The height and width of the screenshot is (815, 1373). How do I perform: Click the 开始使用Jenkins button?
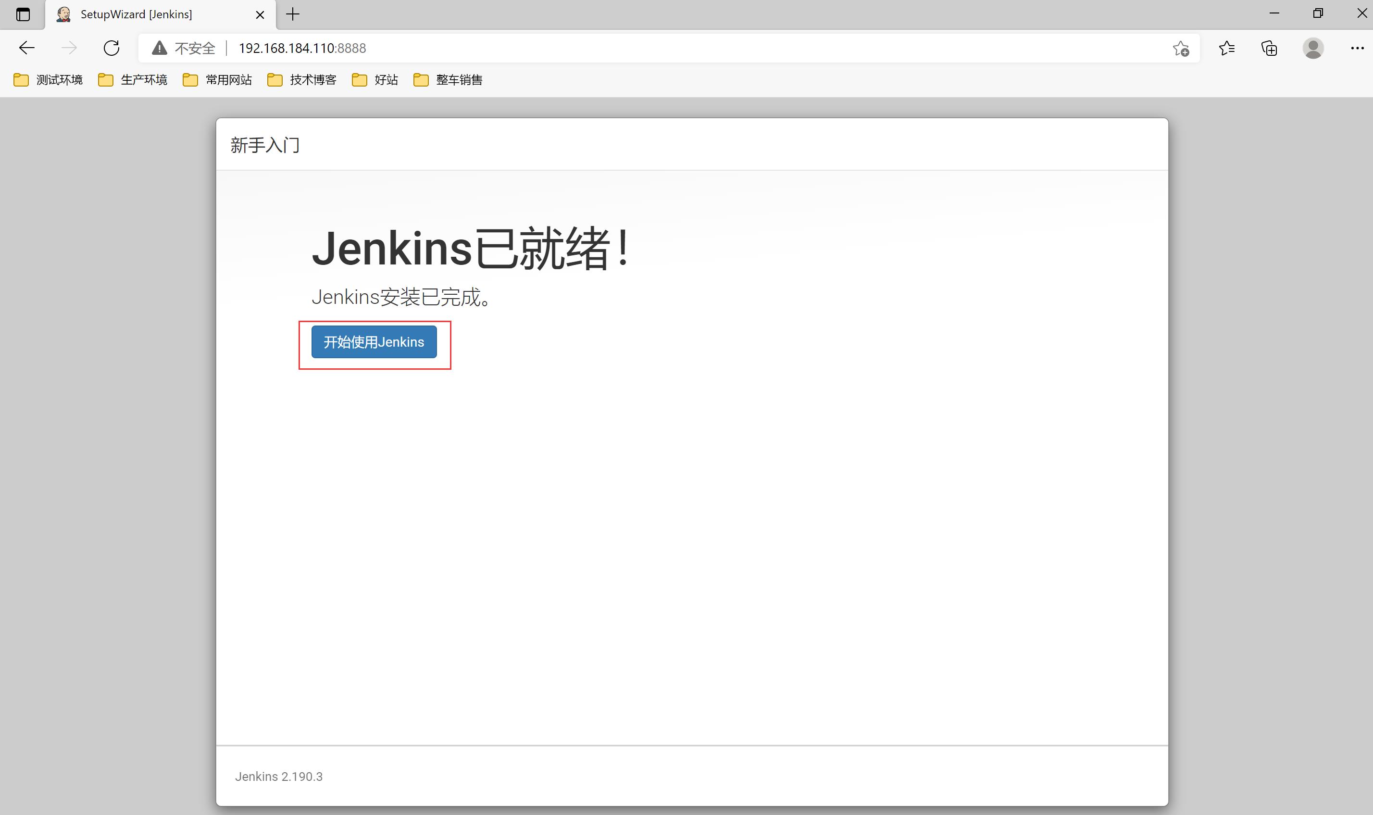pyautogui.click(x=374, y=341)
